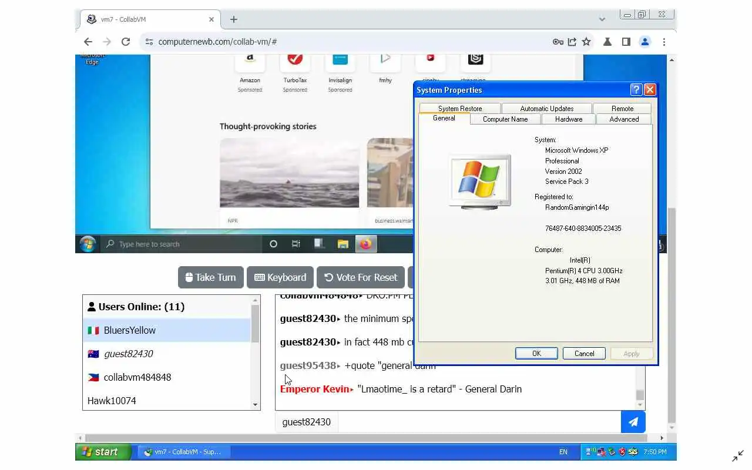Image resolution: width=752 pixels, height=470 pixels.
Task: Click the page horizontal scrollbar right arrow
Action: click(x=662, y=438)
